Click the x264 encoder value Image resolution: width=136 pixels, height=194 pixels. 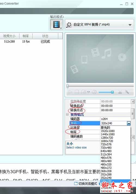(104, 119)
